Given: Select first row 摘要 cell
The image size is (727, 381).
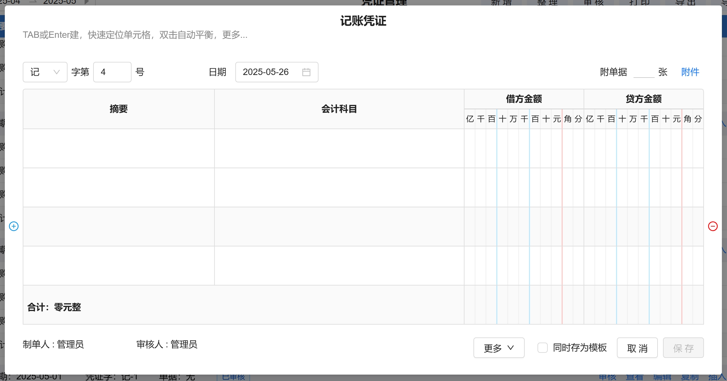Looking at the screenshot, I should [118, 148].
